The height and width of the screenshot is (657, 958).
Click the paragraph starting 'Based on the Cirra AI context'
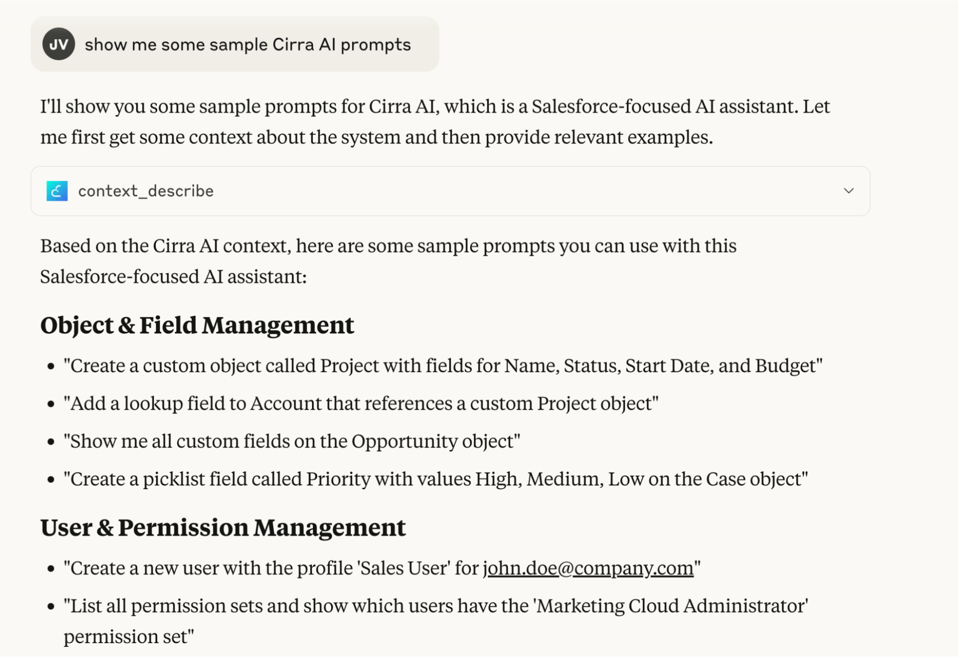coord(388,261)
